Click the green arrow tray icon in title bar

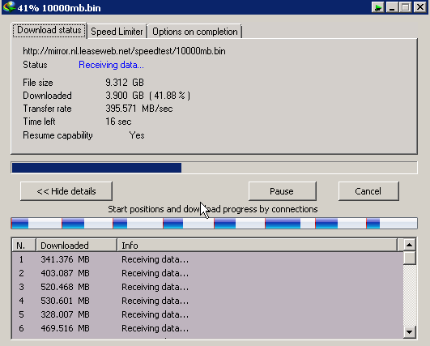[x=378, y=7]
